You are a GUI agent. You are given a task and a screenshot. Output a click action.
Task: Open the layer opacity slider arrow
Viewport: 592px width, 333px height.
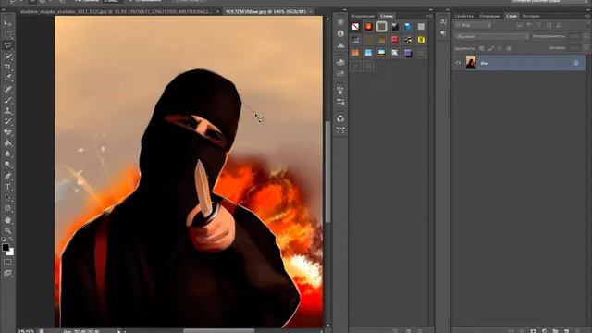coord(586,37)
